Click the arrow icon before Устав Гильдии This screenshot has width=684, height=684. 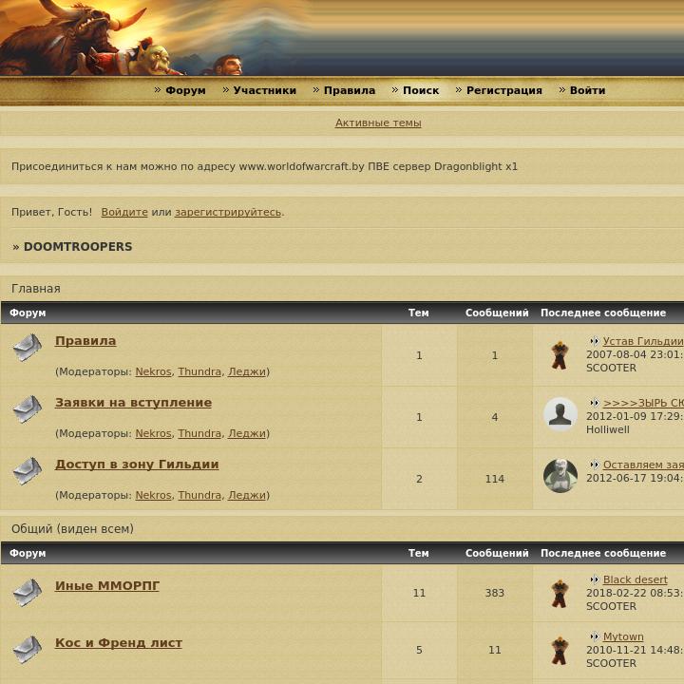[x=594, y=341]
